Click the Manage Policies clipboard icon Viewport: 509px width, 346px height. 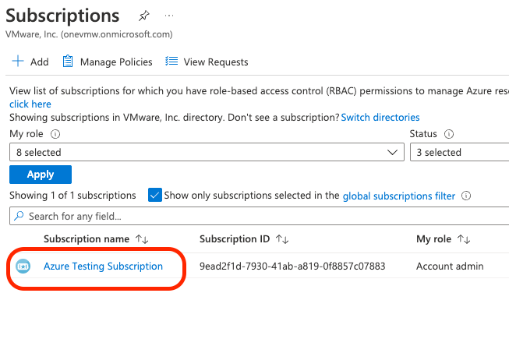point(68,61)
